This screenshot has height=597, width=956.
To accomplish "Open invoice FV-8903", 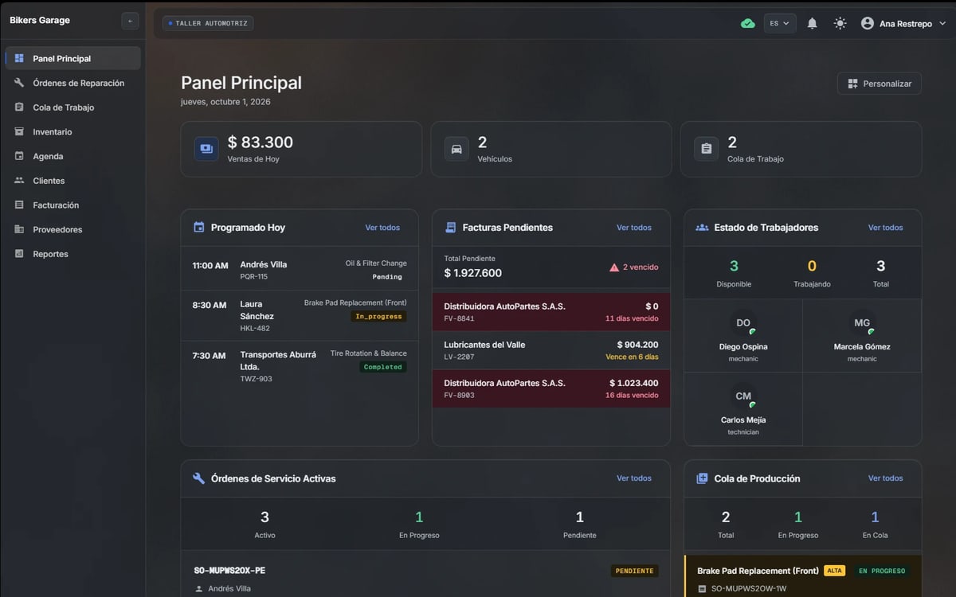I will [551, 388].
